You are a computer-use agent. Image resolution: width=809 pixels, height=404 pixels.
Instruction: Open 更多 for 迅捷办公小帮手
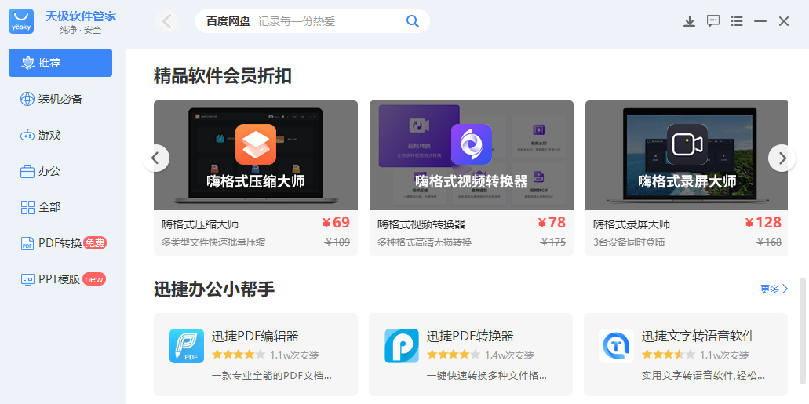pyautogui.click(x=774, y=289)
